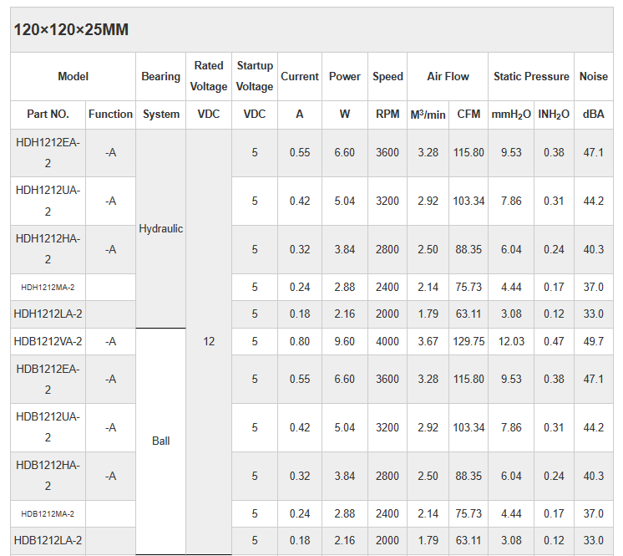The width and height of the screenshot is (623, 556).
Task: Select the Hydraulic bearing cell
Action: [x=160, y=229]
